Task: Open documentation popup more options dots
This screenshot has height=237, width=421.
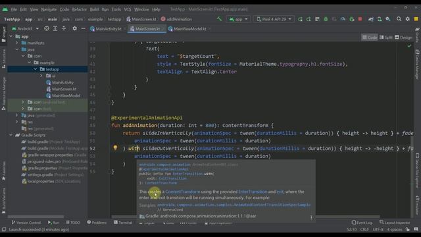Action: 311,217
